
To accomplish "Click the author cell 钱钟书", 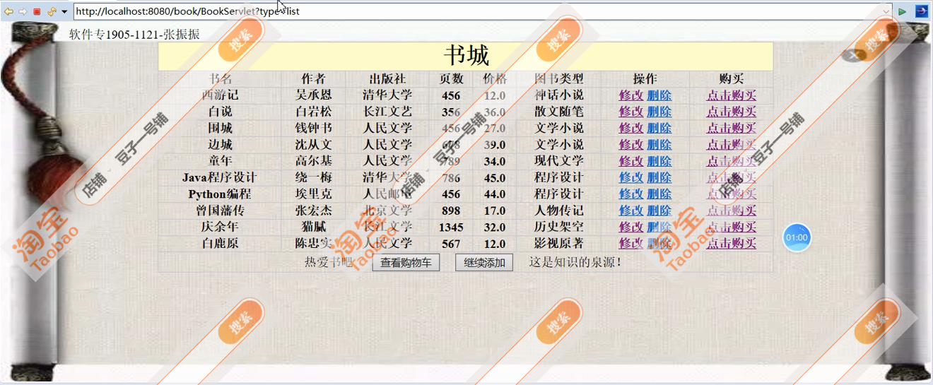I will click(313, 128).
